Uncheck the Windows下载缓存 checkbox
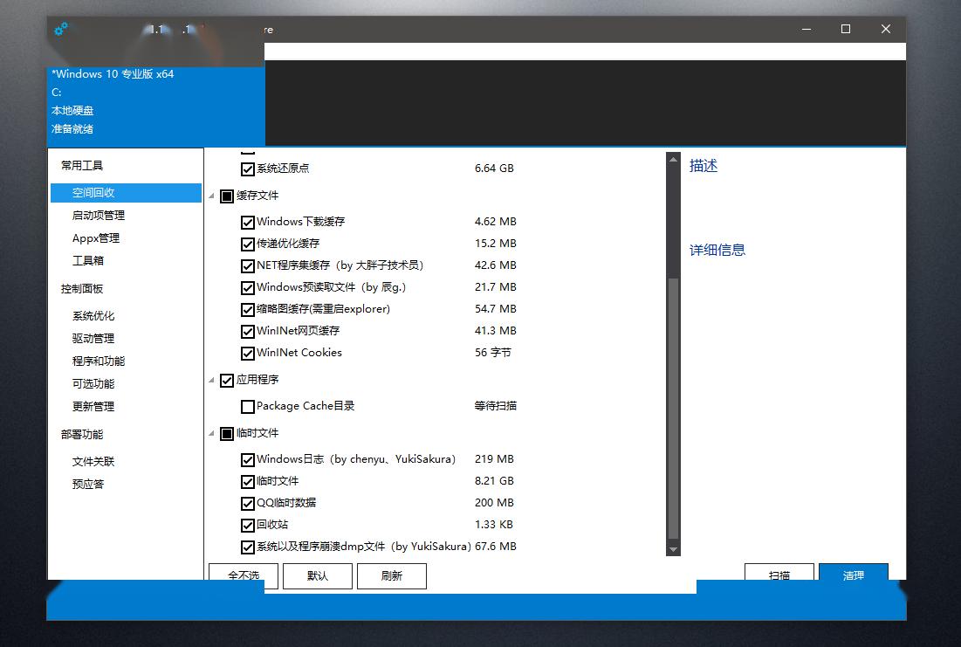The image size is (961, 647). pos(248,222)
